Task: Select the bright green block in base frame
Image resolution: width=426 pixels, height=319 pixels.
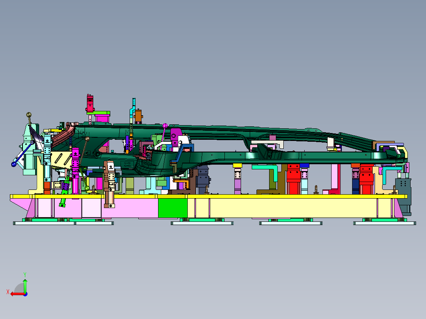Action: click(173, 208)
